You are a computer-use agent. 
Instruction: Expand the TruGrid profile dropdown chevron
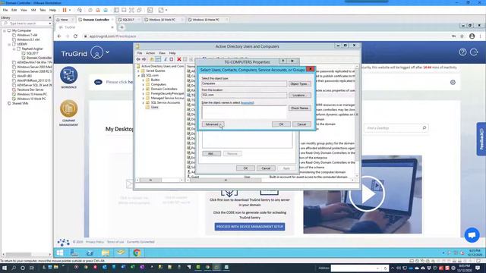[x=108, y=52]
